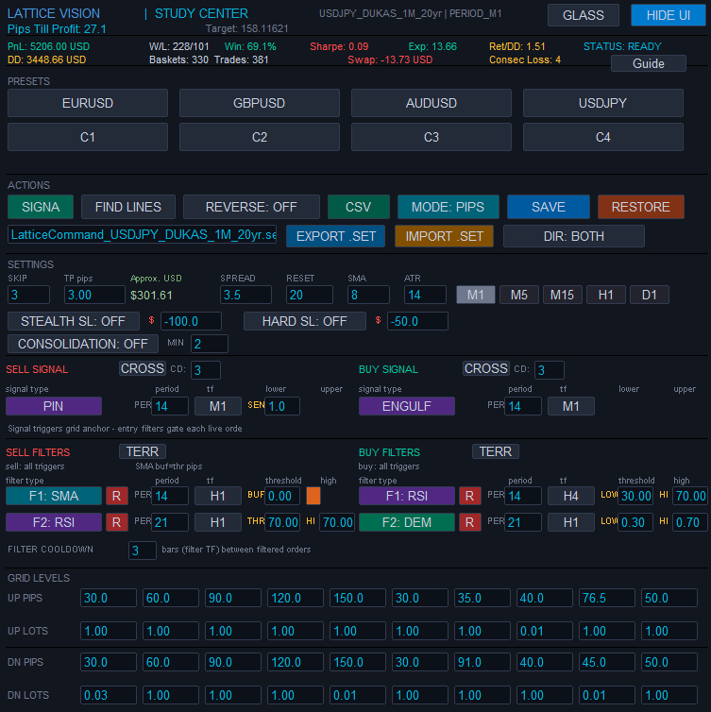Cycle buy signal M1 timeframe selector
The height and width of the screenshot is (712, 711).
coord(570,406)
